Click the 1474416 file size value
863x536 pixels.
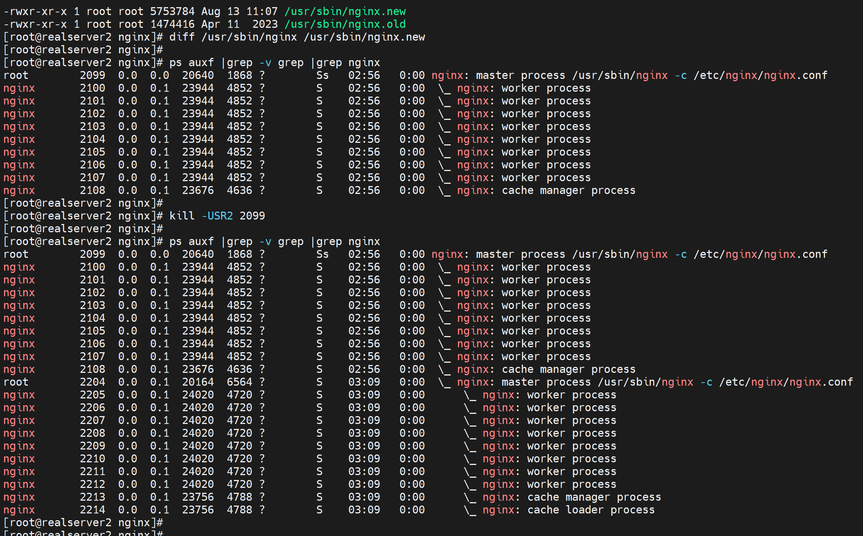click(172, 24)
